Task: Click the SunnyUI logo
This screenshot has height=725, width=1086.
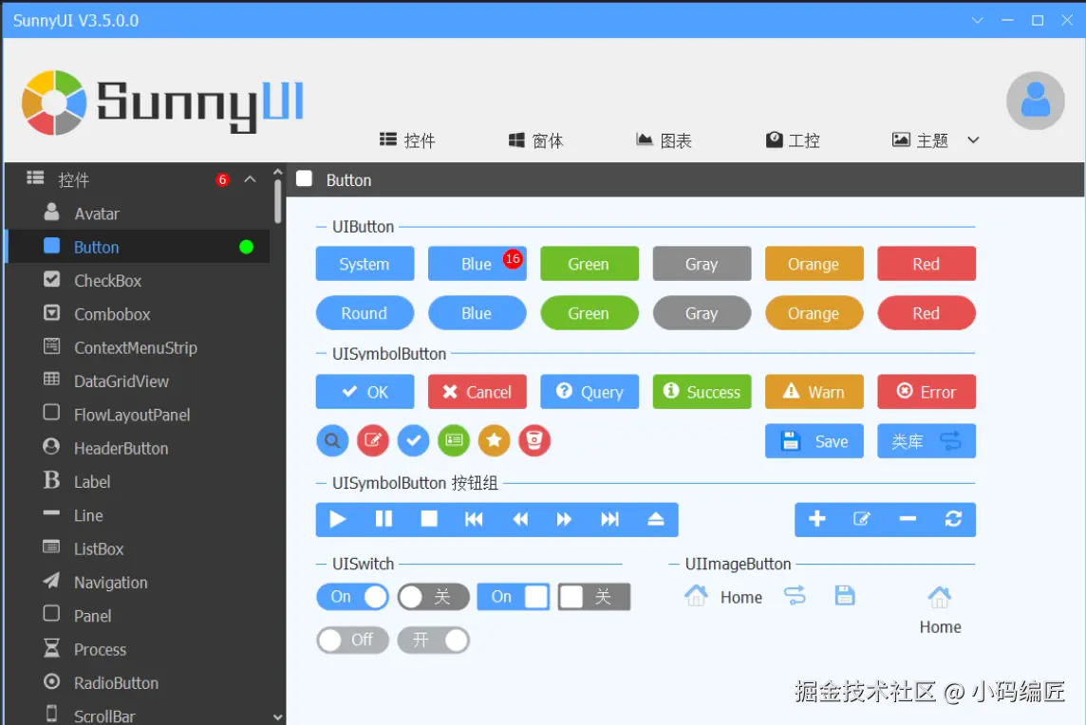Action: [x=162, y=102]
